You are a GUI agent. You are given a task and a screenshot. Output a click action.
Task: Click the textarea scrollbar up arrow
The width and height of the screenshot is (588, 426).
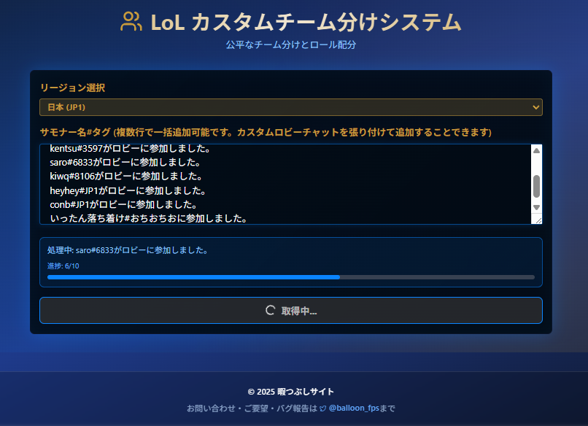537,151
